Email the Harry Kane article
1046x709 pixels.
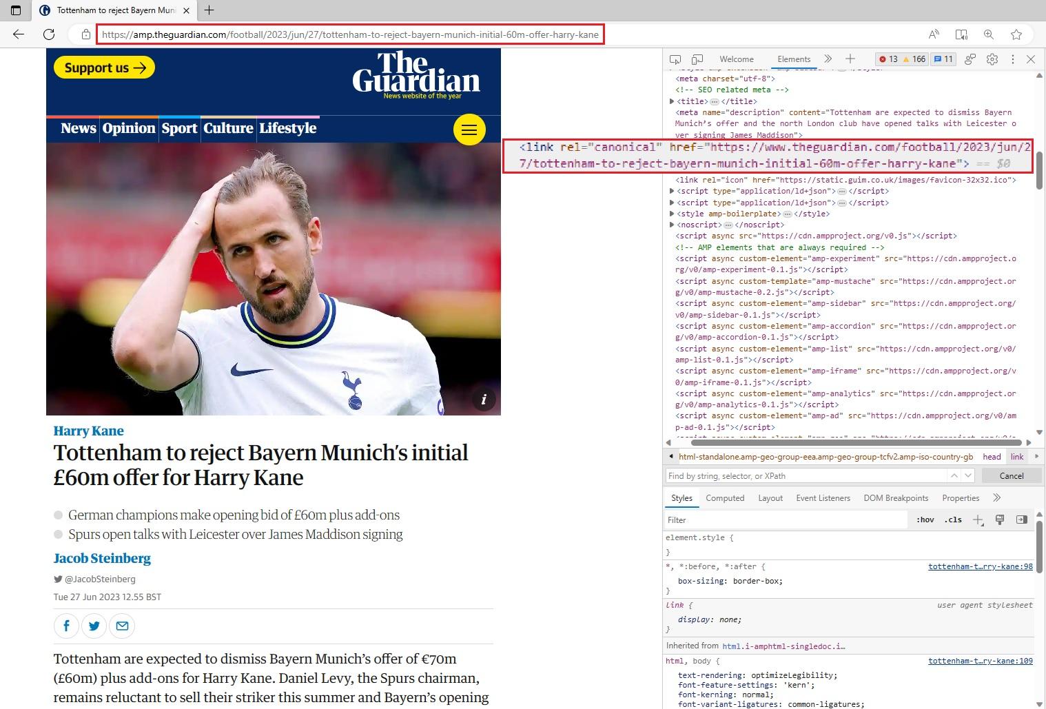(x=122, y=626)
